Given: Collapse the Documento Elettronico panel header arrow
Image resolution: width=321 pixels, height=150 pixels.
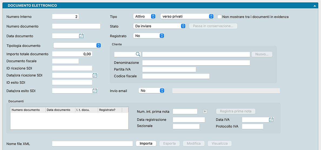Looking at the screenshot, I should coord(315,5).
